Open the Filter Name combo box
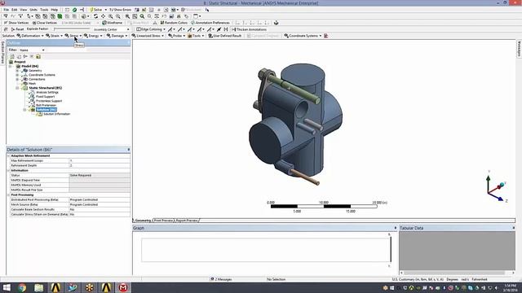 [x=32, y=50]
